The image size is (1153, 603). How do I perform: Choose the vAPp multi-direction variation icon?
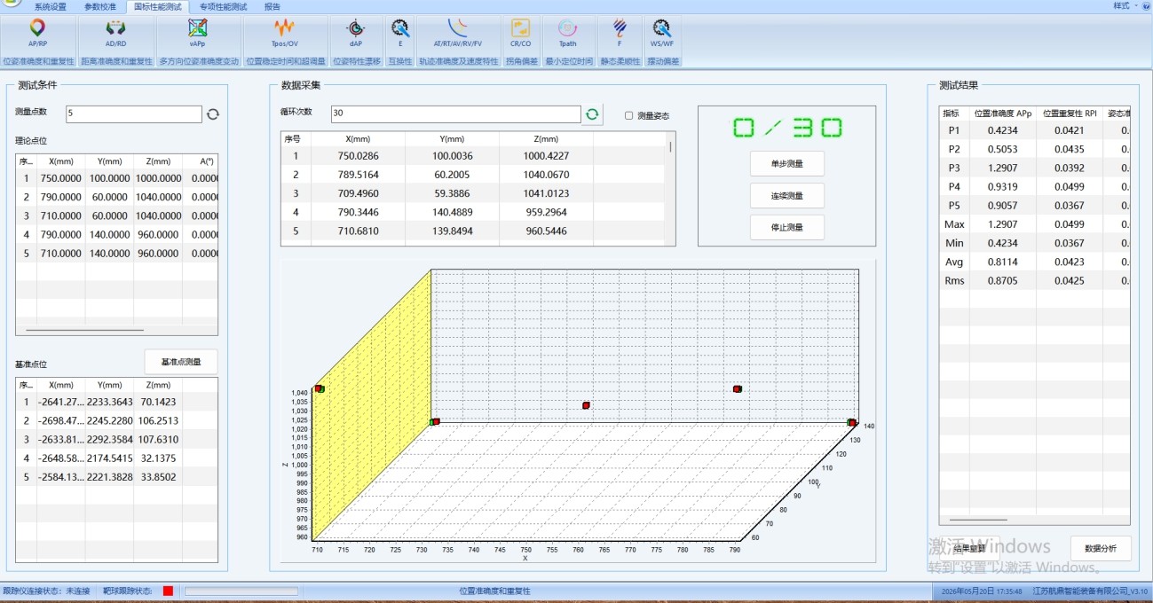(x=197, y=34)
